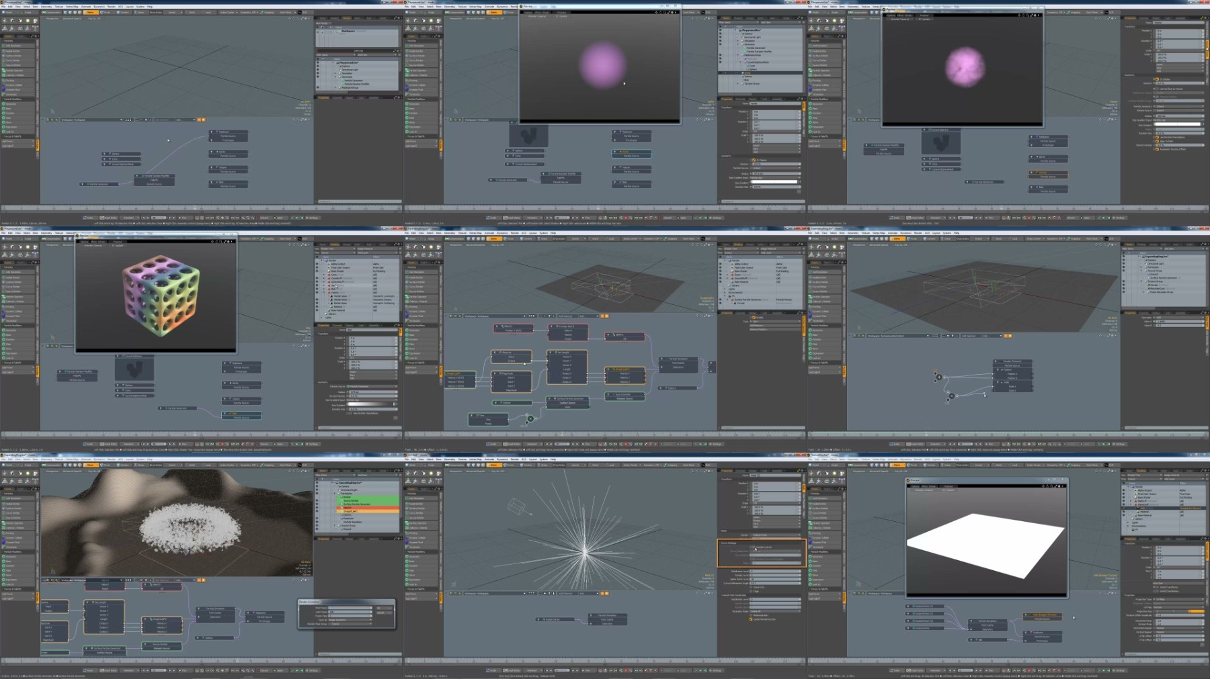Switch to Channels tab in empty-grid window
The height and width of the screenshot is (679, 1210).
(337, 97)
